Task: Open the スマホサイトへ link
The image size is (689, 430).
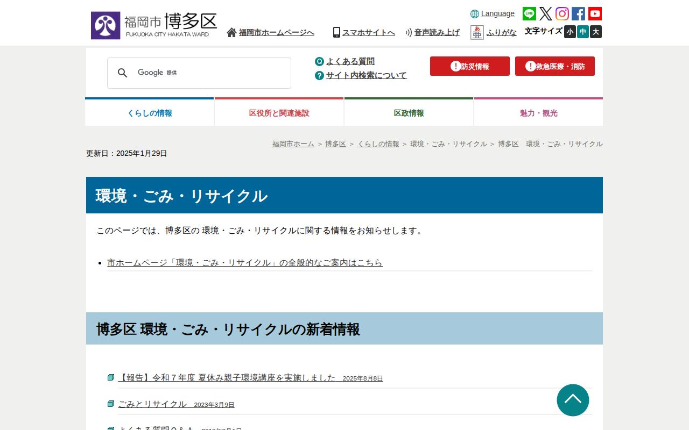Action: click(x=369, y=32)
